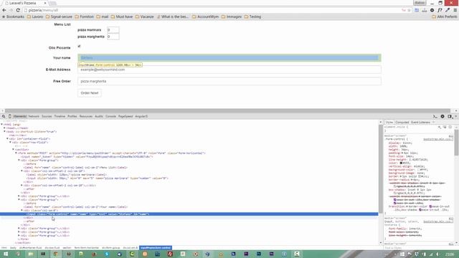The image size is (459, 258).
Task: Add new style rule plus icon
Action: pos(440,128)
